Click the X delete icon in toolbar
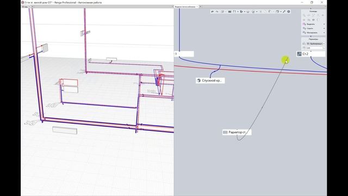 260,11
